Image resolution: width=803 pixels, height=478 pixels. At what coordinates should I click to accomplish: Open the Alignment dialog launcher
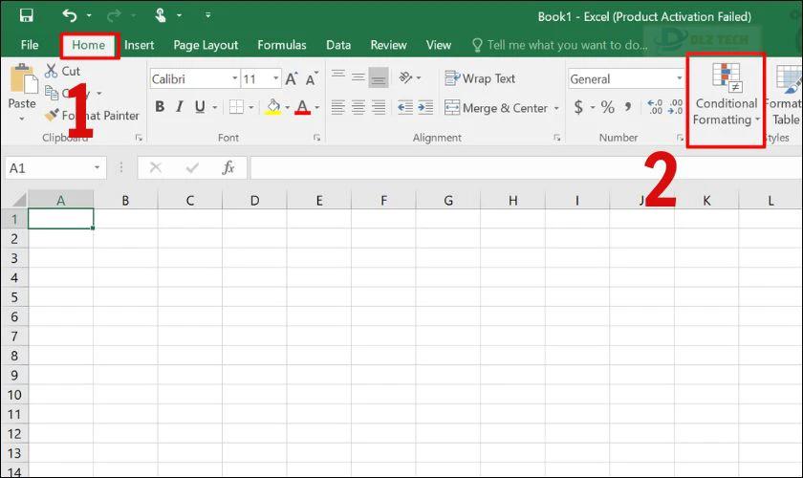tap(557, 138)
